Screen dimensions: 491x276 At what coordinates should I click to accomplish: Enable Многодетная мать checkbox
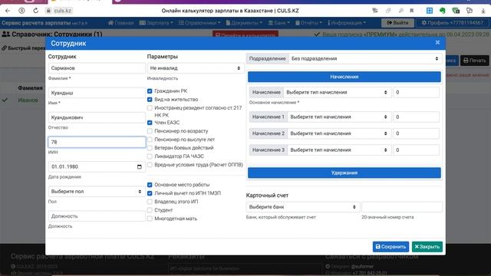(x=150, y=219)
